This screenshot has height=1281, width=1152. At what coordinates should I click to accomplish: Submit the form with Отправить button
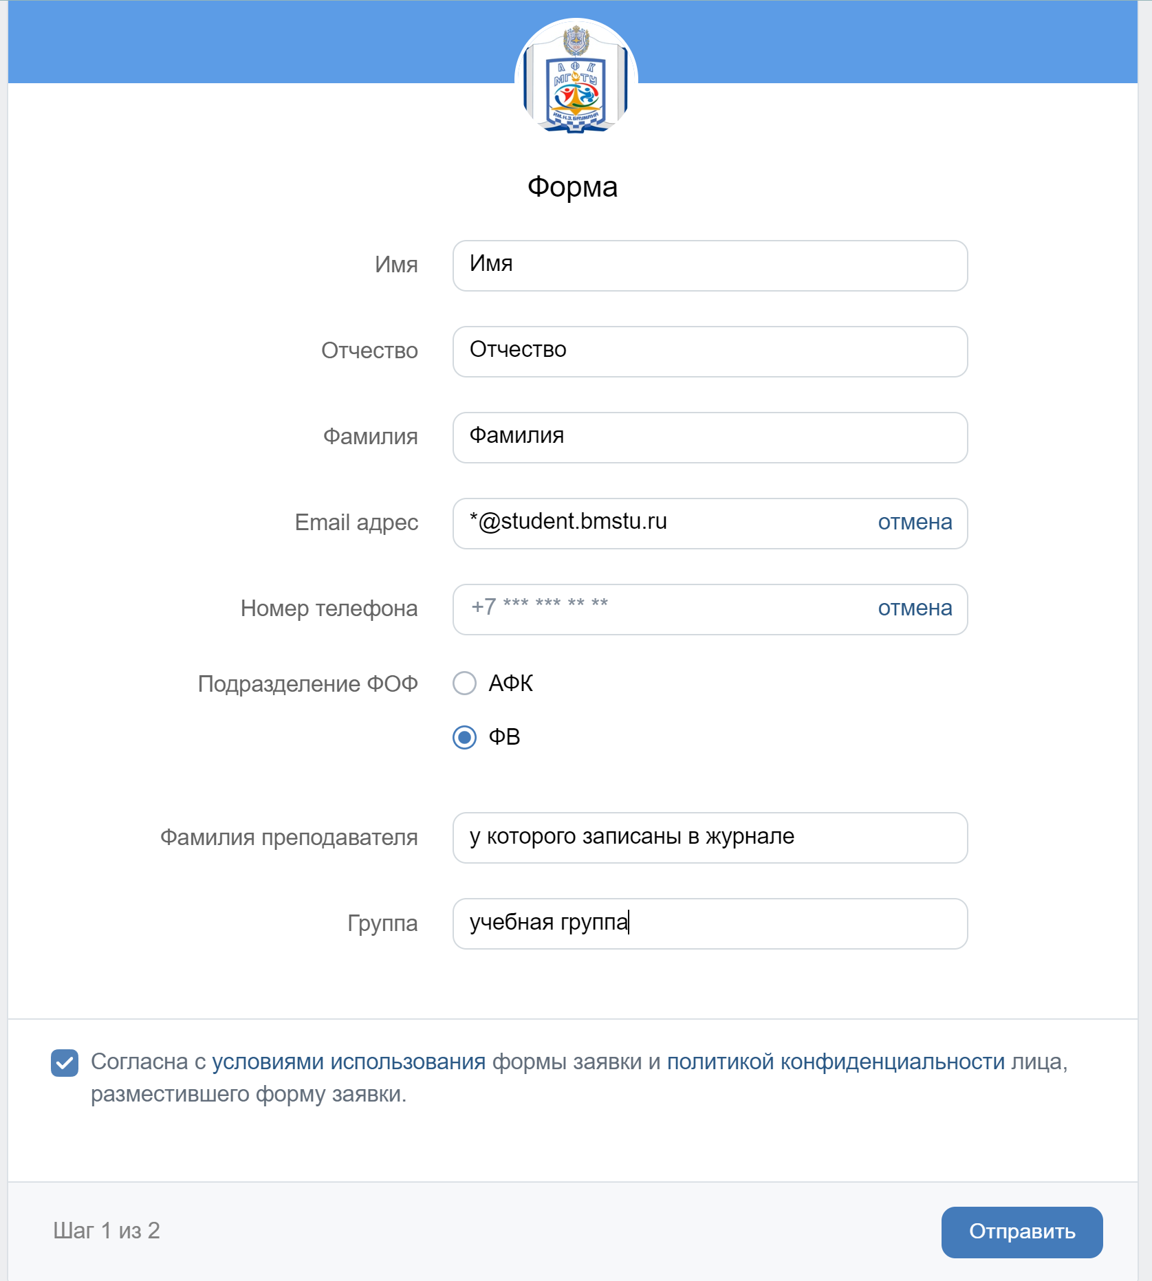click(1021, 1232)
